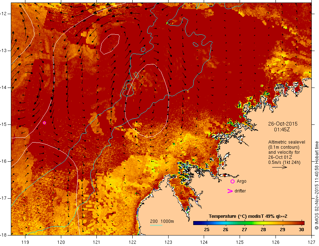Click the color bar tick label 26
Image resolution: width=319 pixels, height=246 pixels.
click(x=225, y=230)
